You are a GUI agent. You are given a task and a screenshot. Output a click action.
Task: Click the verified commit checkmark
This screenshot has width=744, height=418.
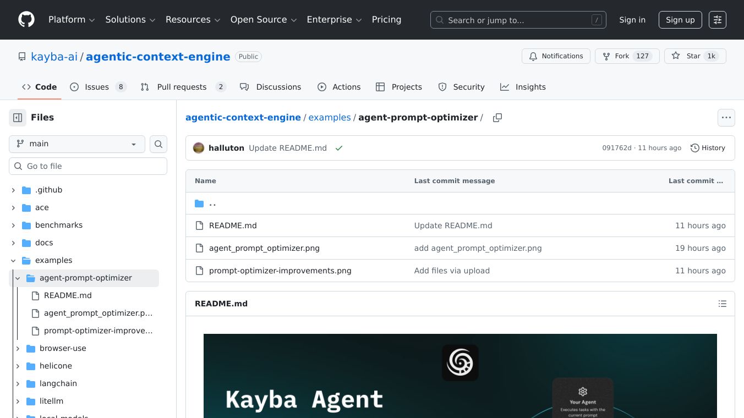coord(339,148)
